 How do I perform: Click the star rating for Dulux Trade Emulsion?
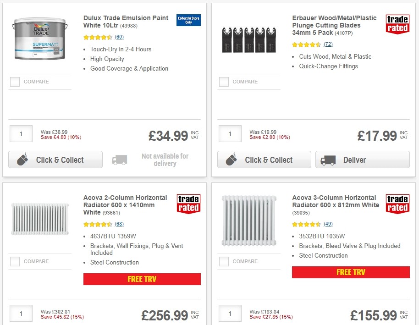[x=97, y=37]
